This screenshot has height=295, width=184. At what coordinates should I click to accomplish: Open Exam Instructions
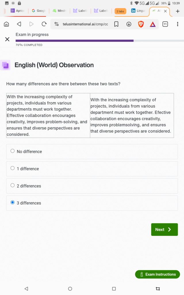click(x=158, y=274)
